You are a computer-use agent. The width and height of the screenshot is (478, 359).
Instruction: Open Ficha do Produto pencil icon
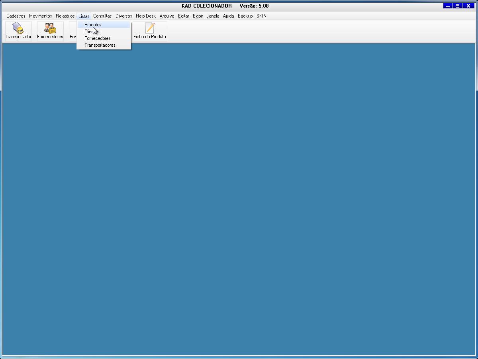pos(150,31)
